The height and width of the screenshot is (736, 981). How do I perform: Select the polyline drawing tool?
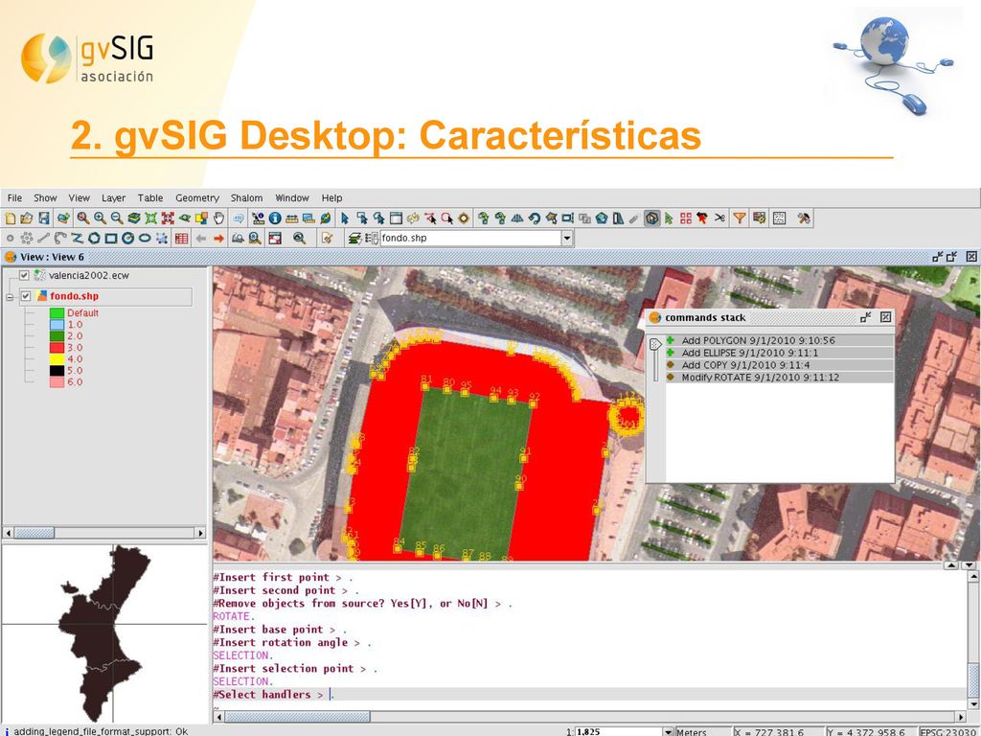[77, 238]
